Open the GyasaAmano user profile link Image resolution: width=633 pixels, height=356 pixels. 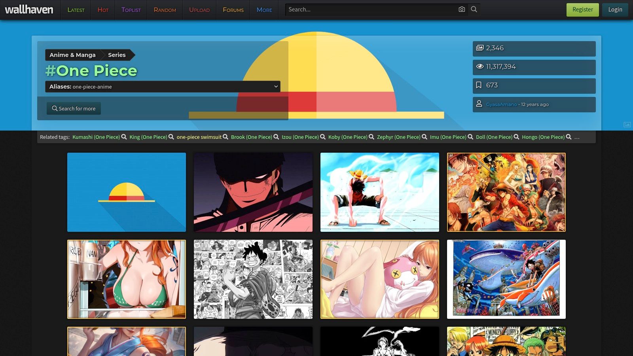501,104
